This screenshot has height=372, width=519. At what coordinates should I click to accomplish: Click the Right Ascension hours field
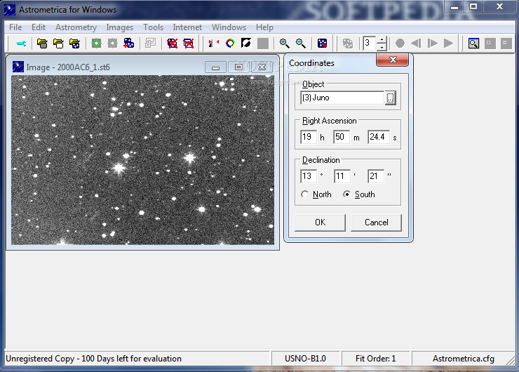(x=309, y=137)
